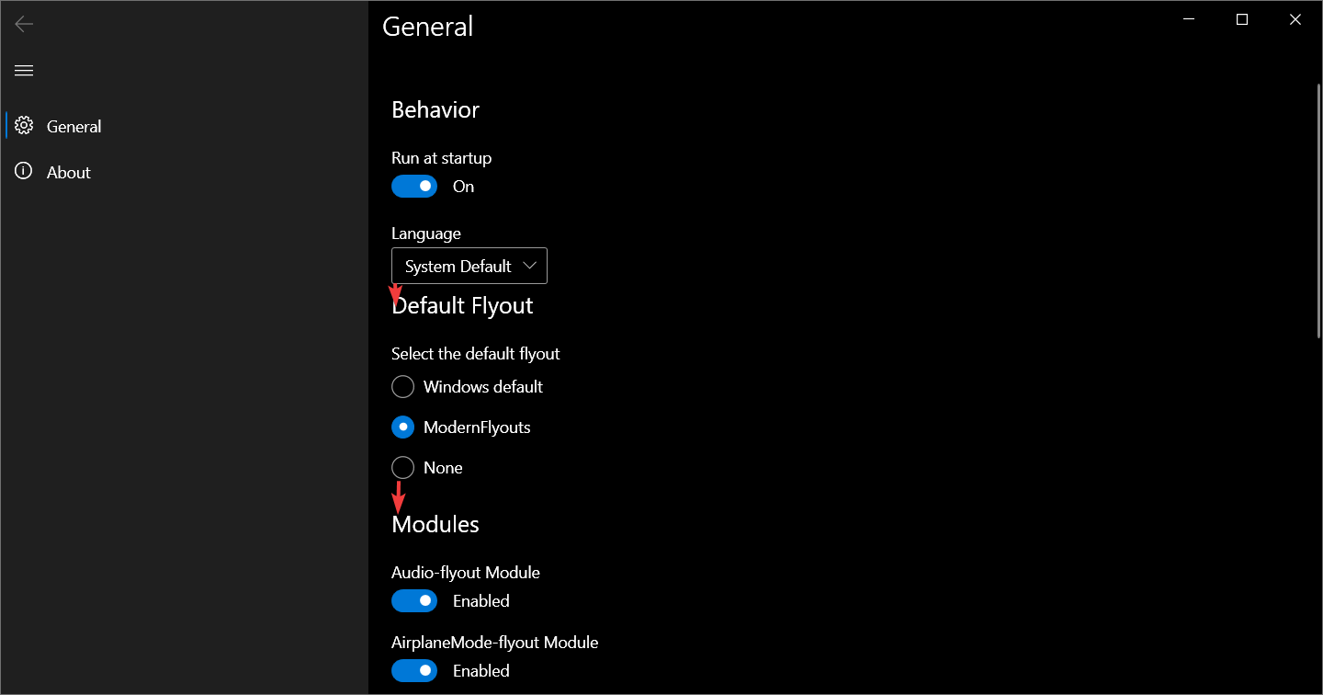Screen dimensions: 1323x695
Task: Close the settings window
Action: pos(1295,19)
